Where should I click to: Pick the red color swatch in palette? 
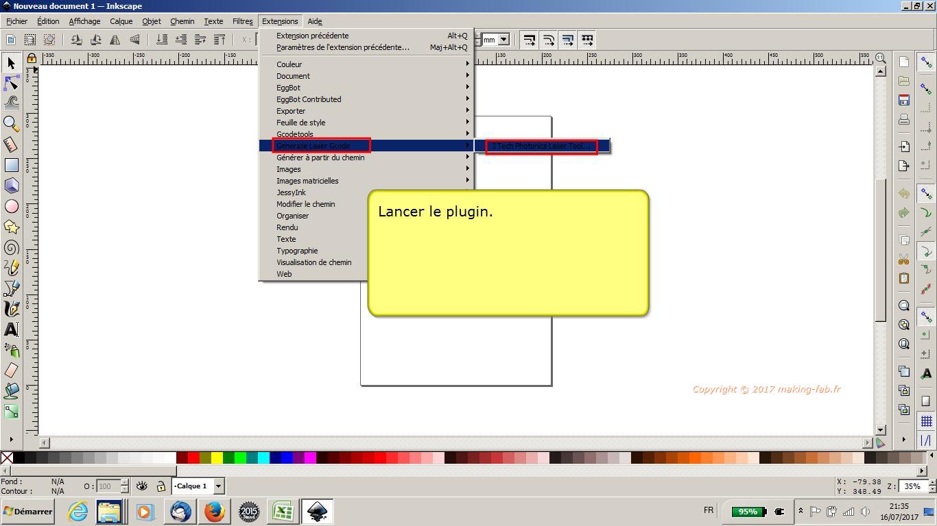194,458
